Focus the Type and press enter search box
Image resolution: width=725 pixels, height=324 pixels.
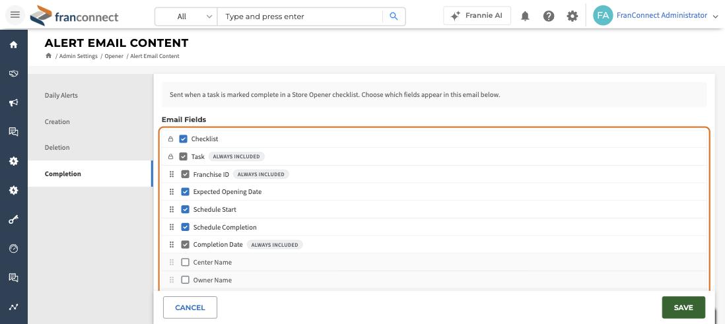[x=300, y=16]
